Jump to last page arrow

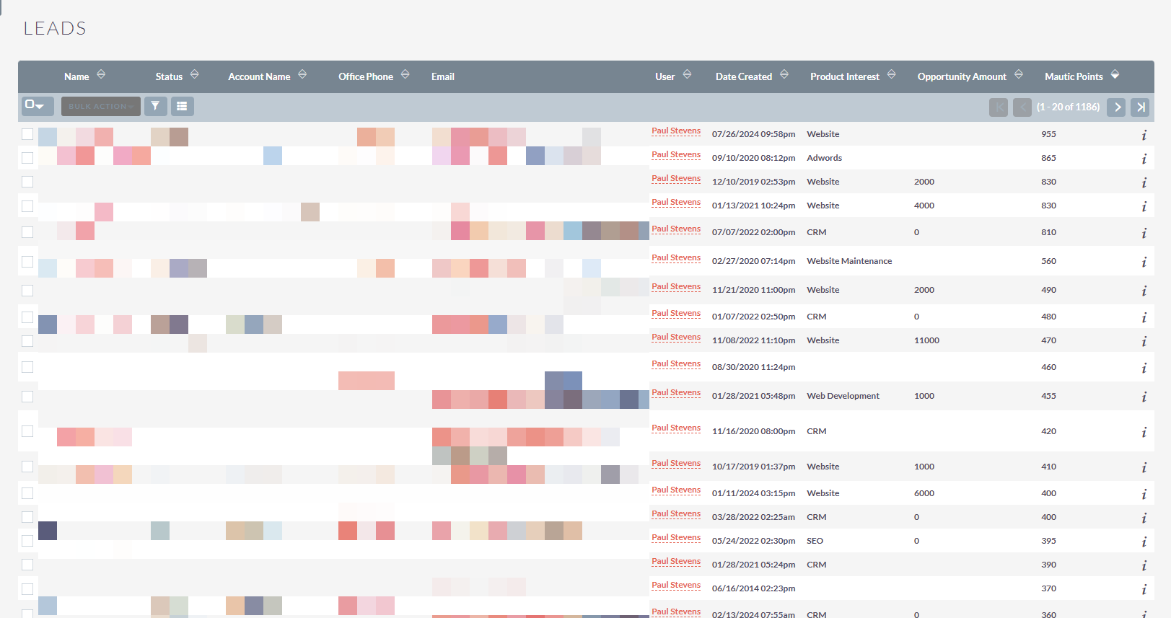[1140, 107]
